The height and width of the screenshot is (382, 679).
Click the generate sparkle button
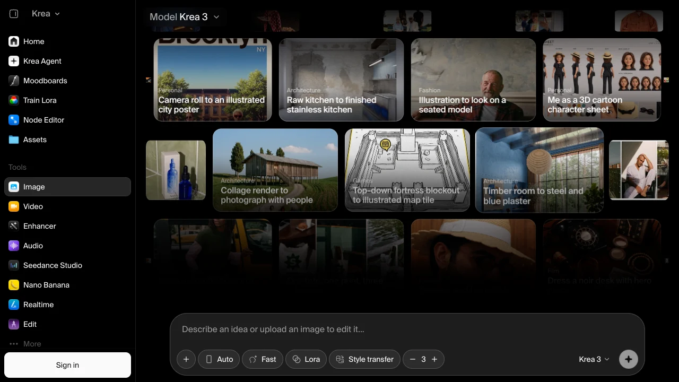[x=629, y=359]
